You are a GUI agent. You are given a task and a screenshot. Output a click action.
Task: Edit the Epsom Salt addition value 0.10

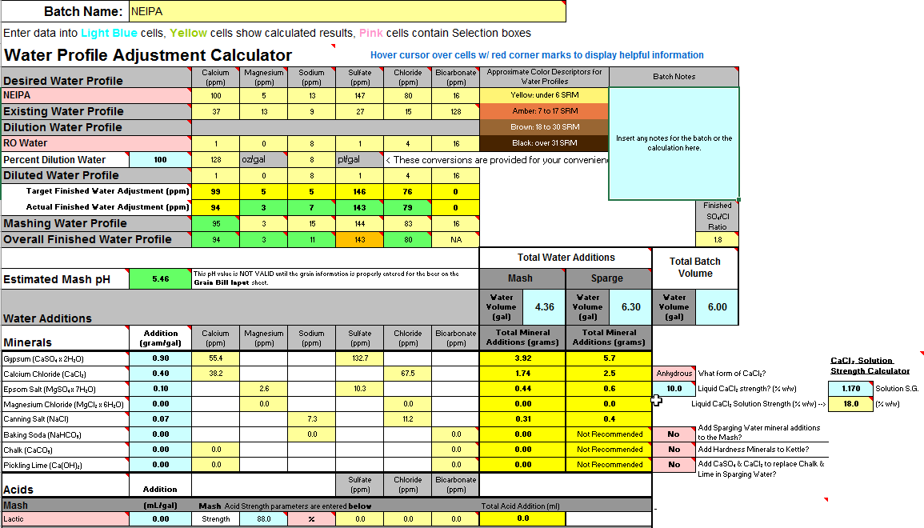point(160,389)
